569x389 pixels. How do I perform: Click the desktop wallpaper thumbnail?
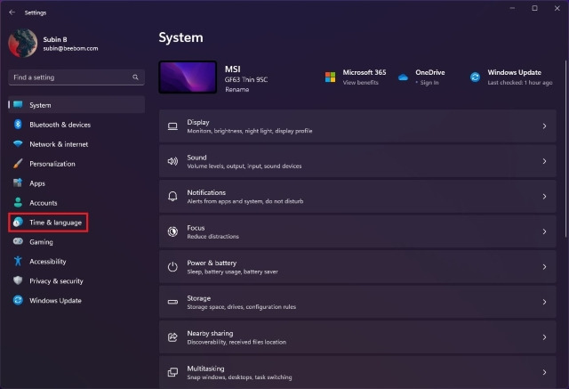pyautogui.click(x=188, y=77)
